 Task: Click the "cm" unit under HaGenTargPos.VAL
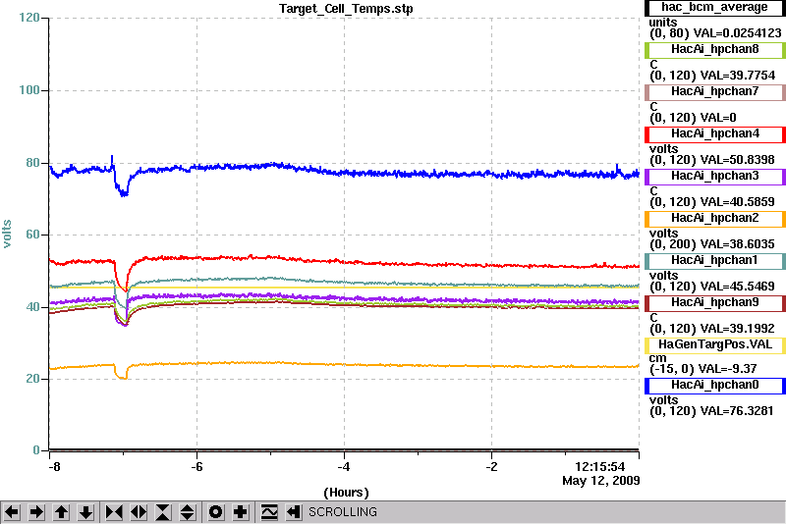coord(657,359)
